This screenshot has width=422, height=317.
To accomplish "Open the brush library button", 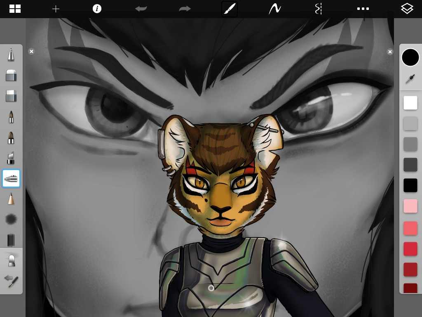I will [x=229, y=9].
